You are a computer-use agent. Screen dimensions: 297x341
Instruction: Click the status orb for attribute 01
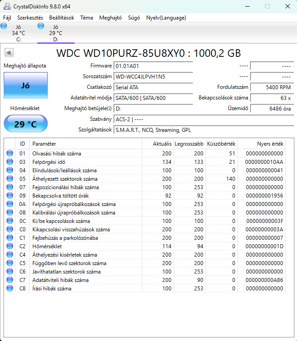pos(10,153)
